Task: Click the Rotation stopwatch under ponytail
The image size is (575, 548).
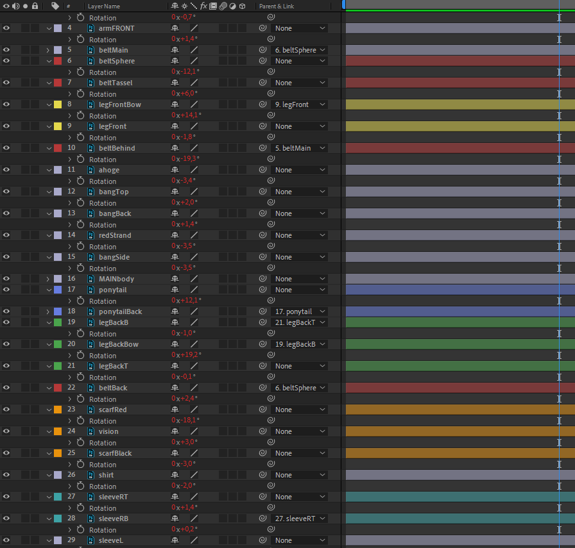Action: 80,301
